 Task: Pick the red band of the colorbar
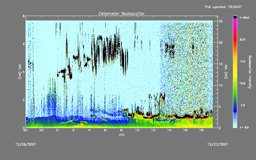(235, 40)
